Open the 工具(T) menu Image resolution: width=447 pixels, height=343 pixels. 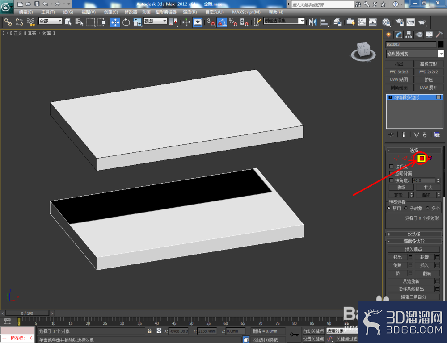[48, 12]
